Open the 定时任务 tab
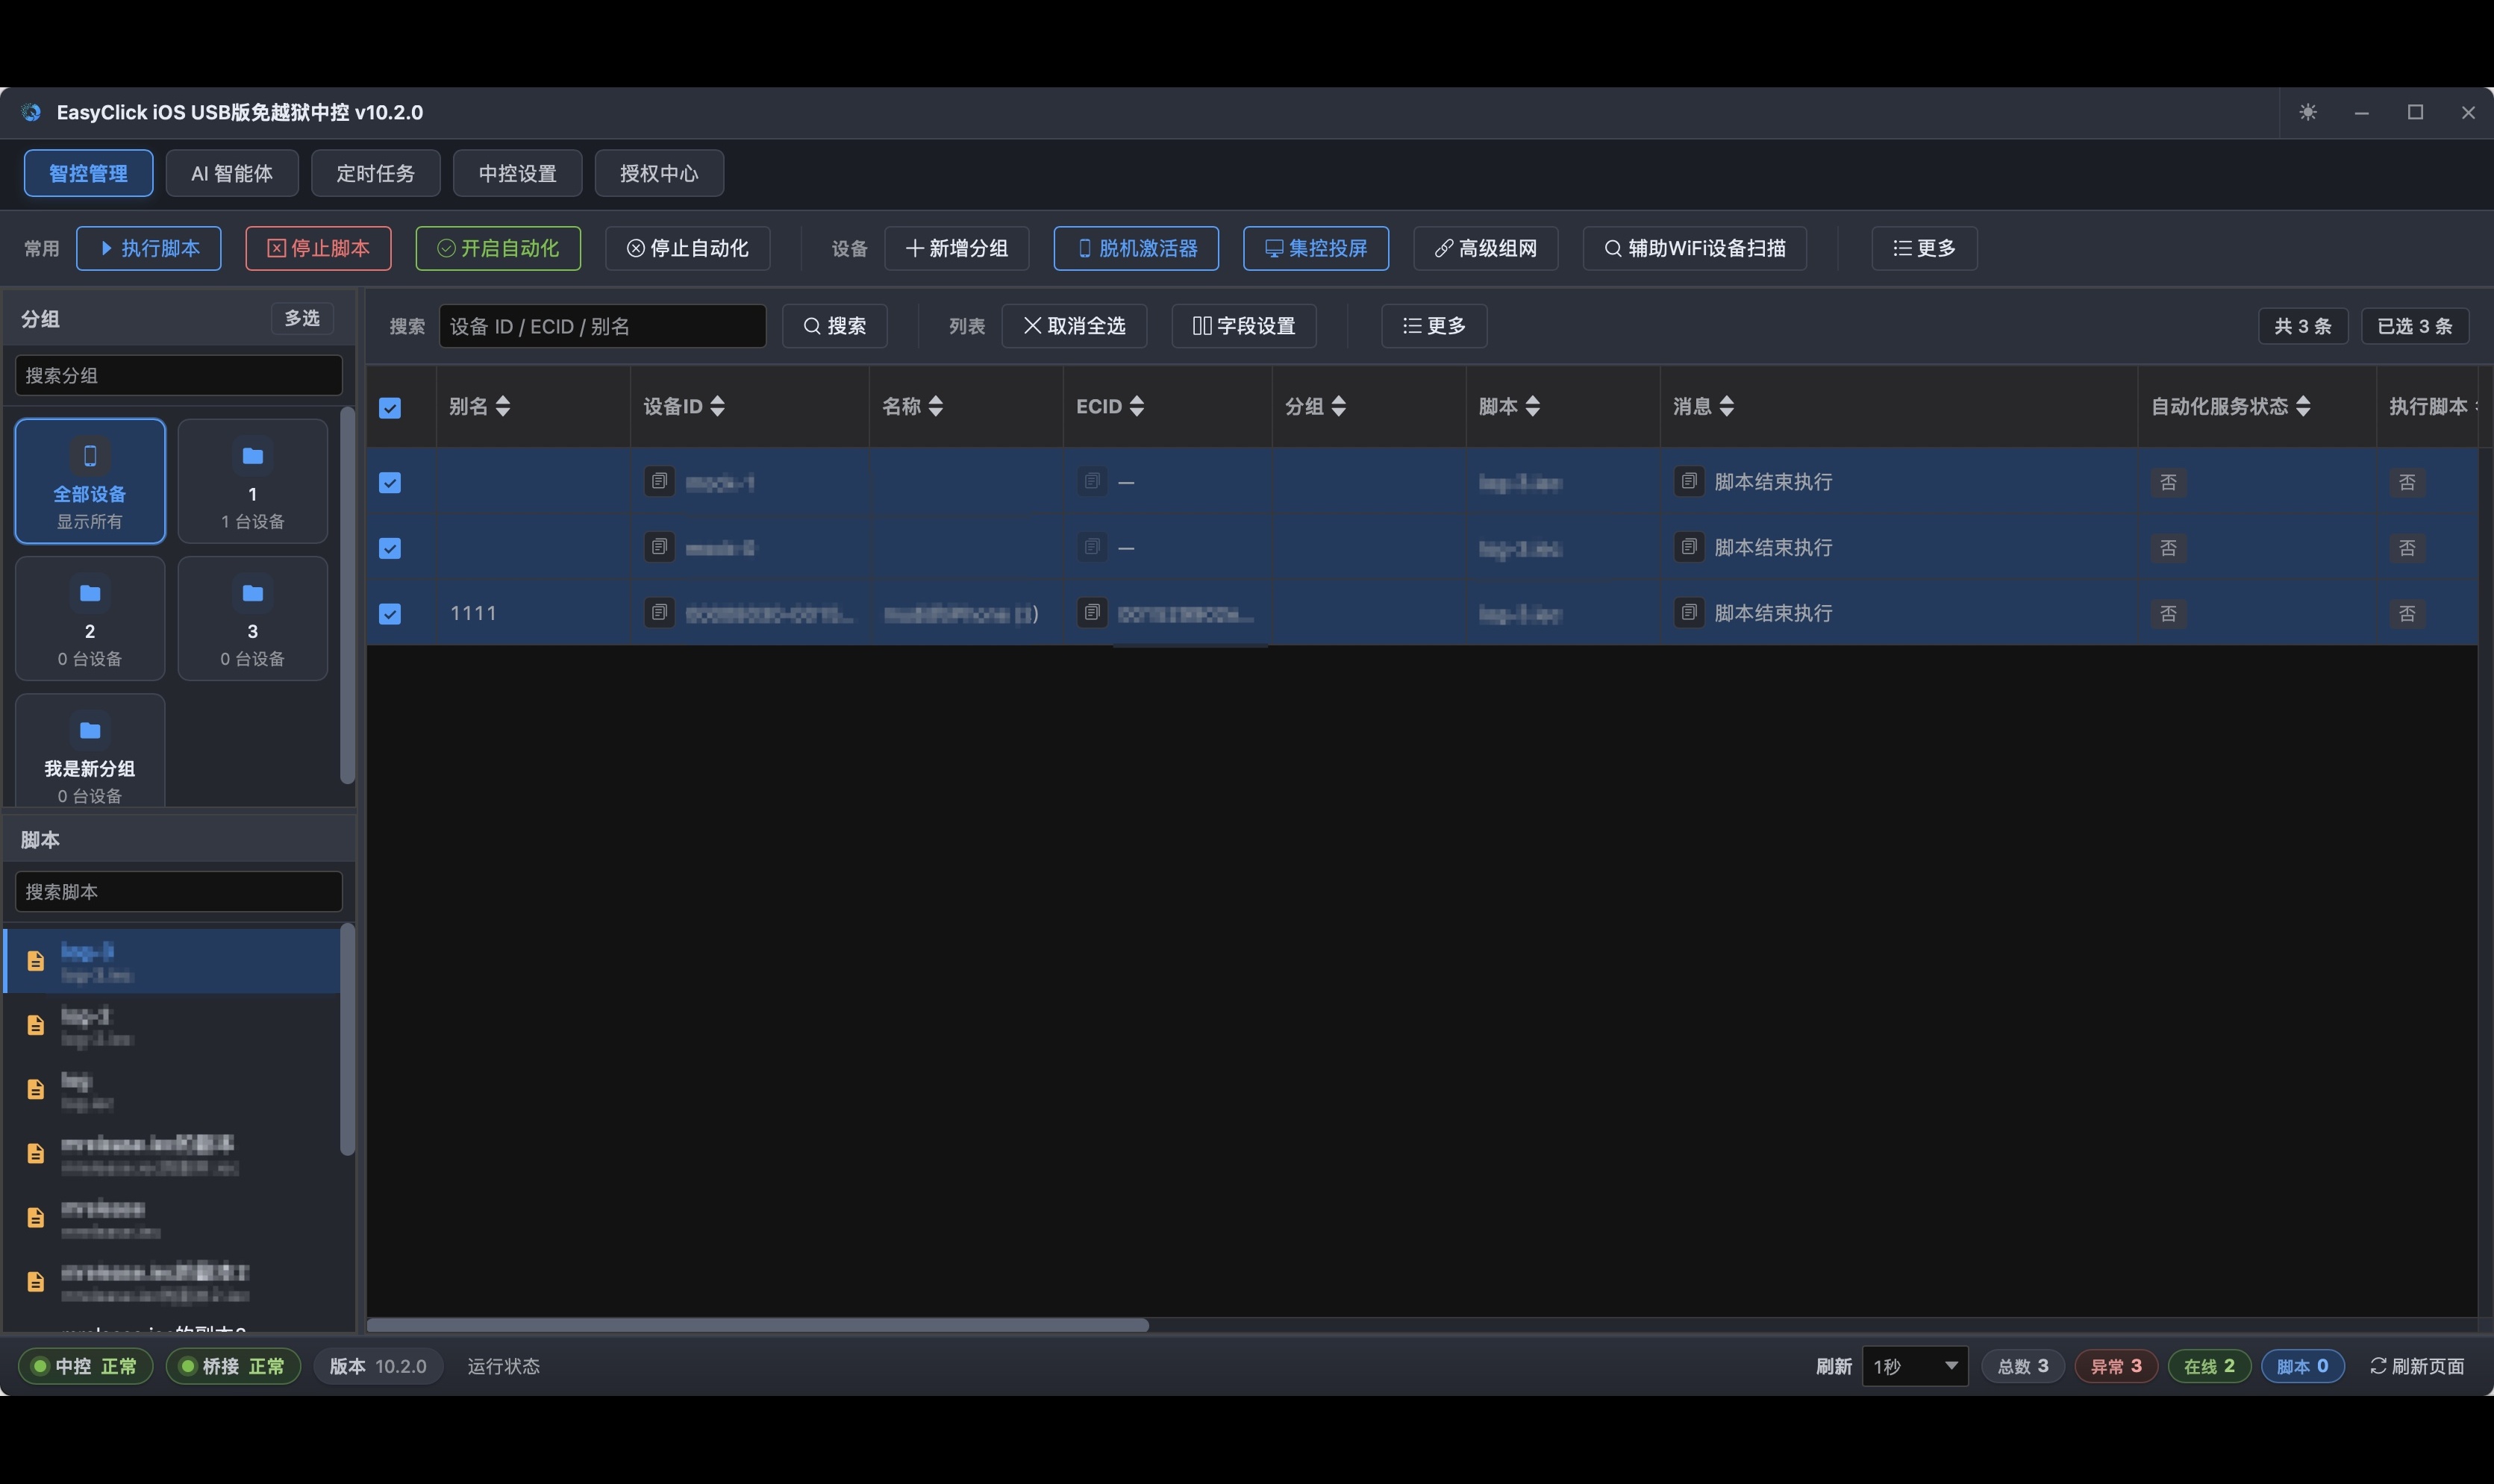This screenshot has width=2494, height=1484. tap(375, 173)
